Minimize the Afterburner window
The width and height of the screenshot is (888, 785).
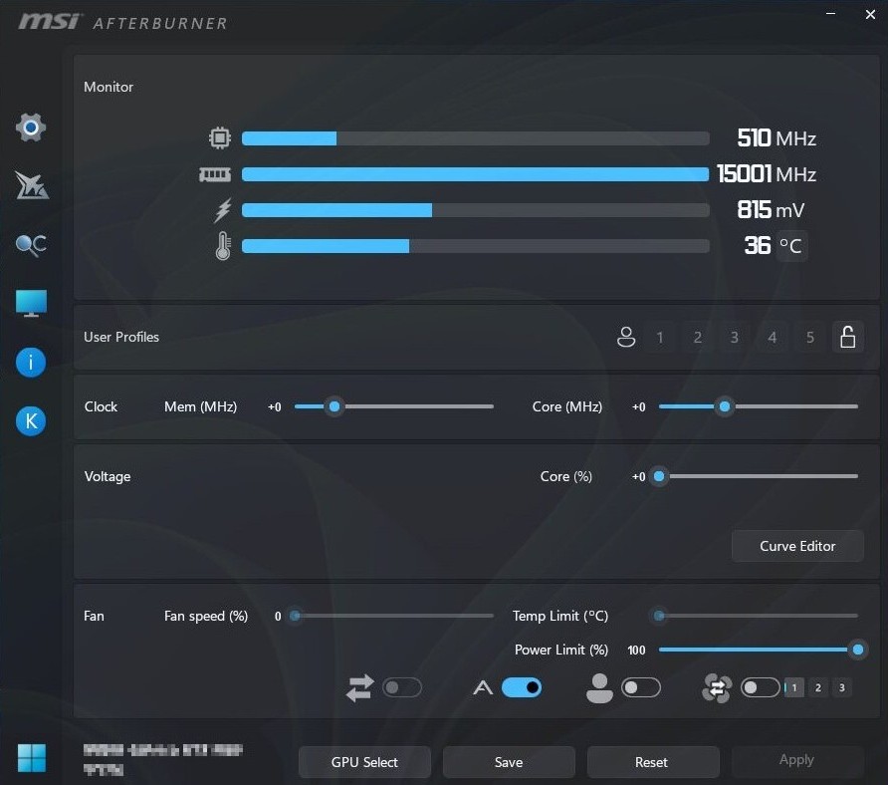click(x=831, y=14)
